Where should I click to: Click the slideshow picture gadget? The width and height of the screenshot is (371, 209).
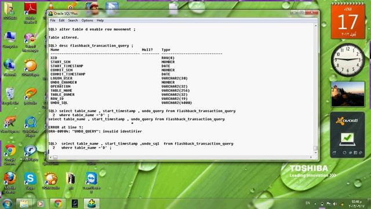pos(348,94)
